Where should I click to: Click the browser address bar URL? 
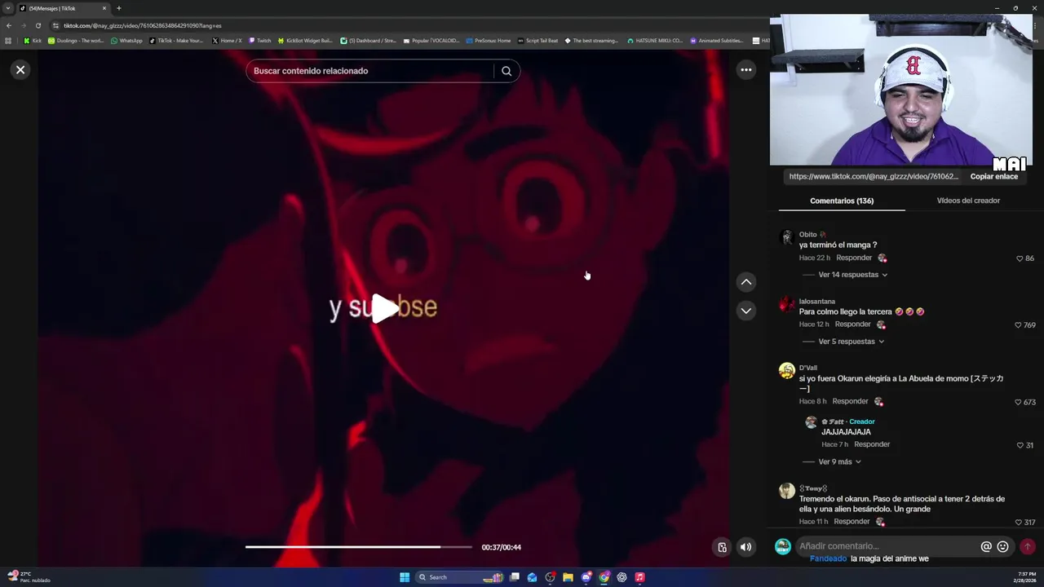pyautogui.click(x=143, y=25)
